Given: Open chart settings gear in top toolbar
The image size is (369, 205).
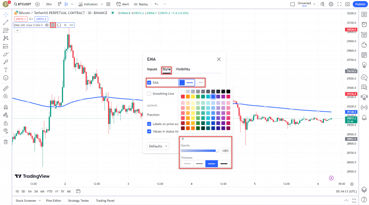Looking at the screenshot, I should [331, 4].
